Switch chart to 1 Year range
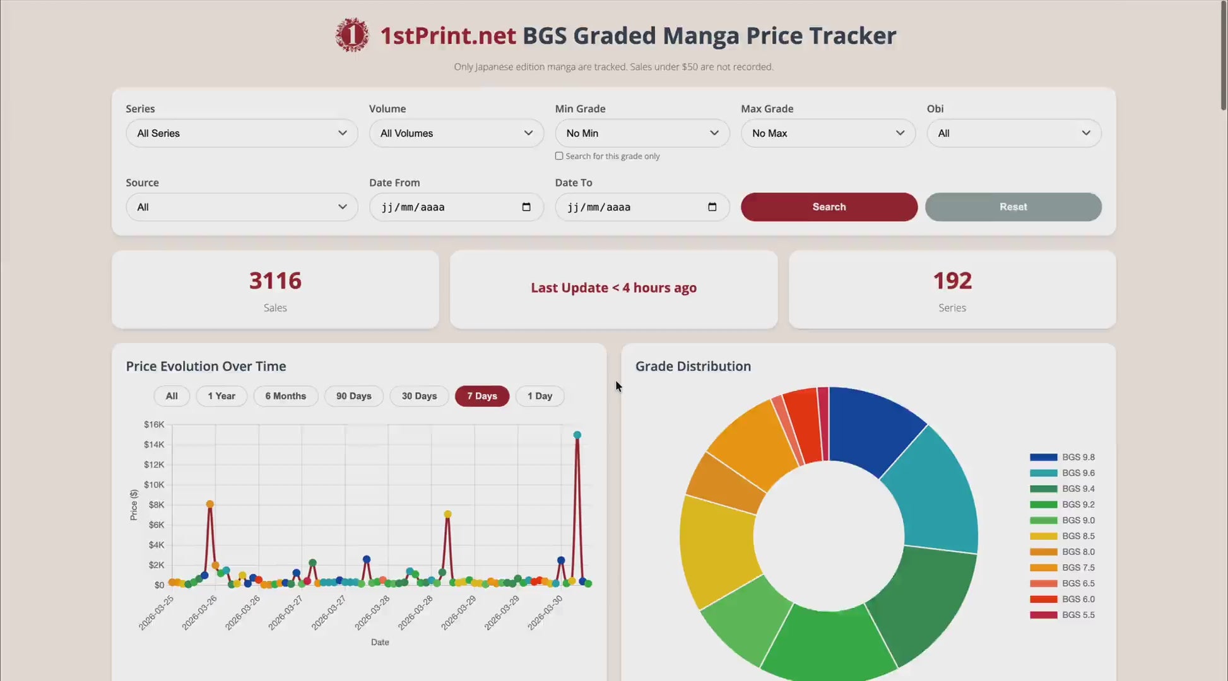 click(221, 396)
